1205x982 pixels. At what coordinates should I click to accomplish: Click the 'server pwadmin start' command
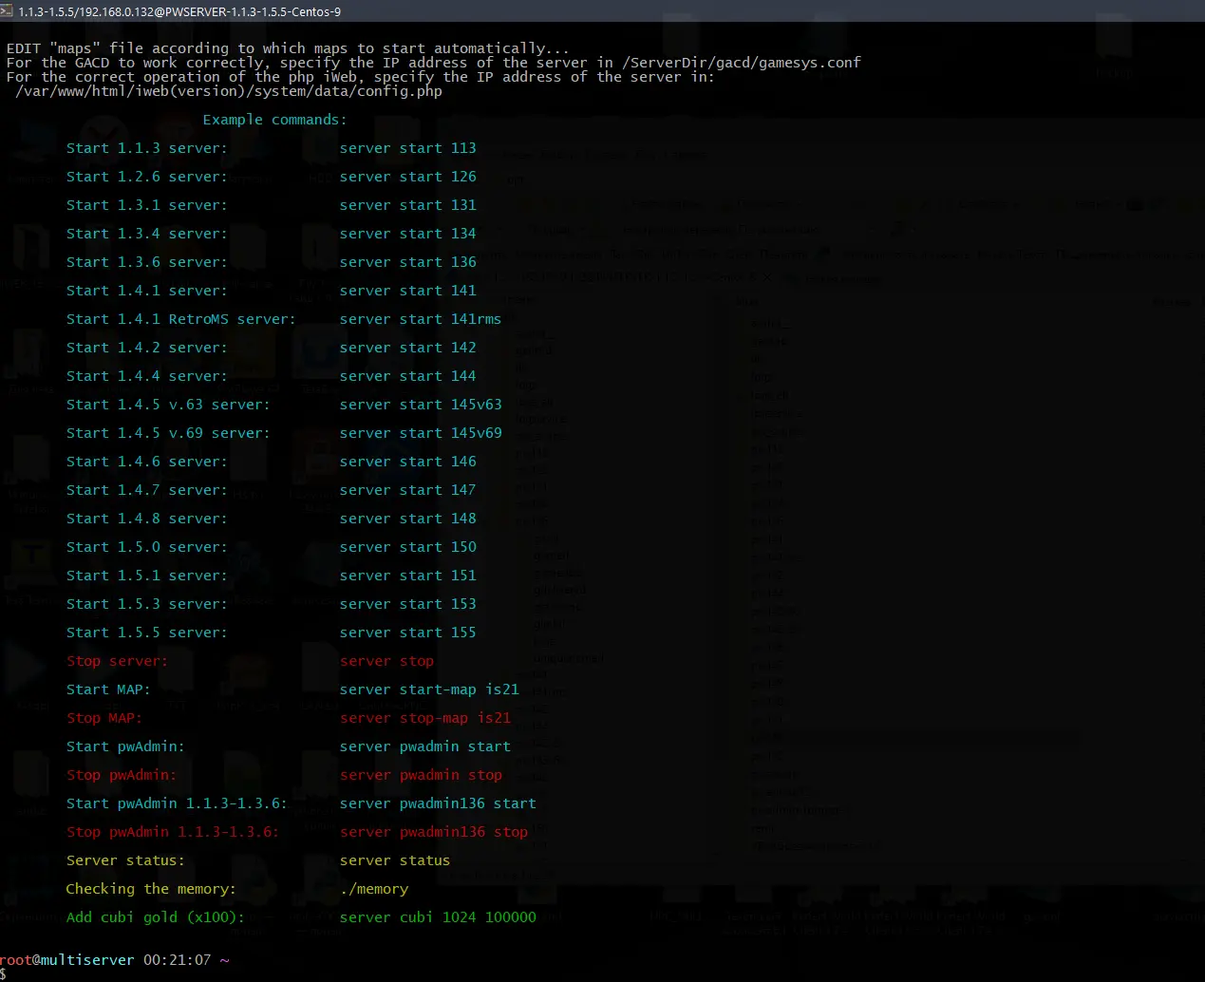[425, 746]
